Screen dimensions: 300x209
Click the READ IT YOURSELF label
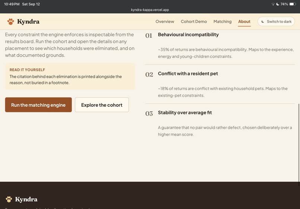28,70
